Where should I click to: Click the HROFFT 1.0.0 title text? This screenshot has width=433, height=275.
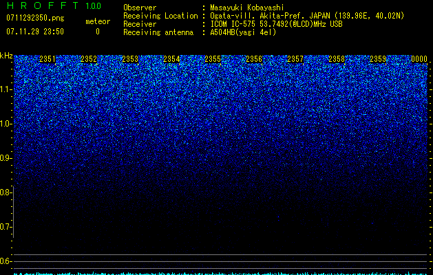(x=54, y=5)
